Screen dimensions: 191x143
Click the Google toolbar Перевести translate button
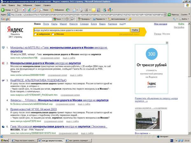[x=99, y=19]
